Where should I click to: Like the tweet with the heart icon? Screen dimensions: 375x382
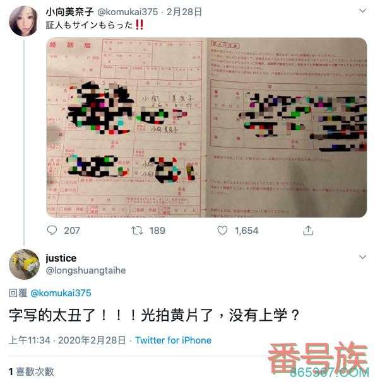coord(222,231)
